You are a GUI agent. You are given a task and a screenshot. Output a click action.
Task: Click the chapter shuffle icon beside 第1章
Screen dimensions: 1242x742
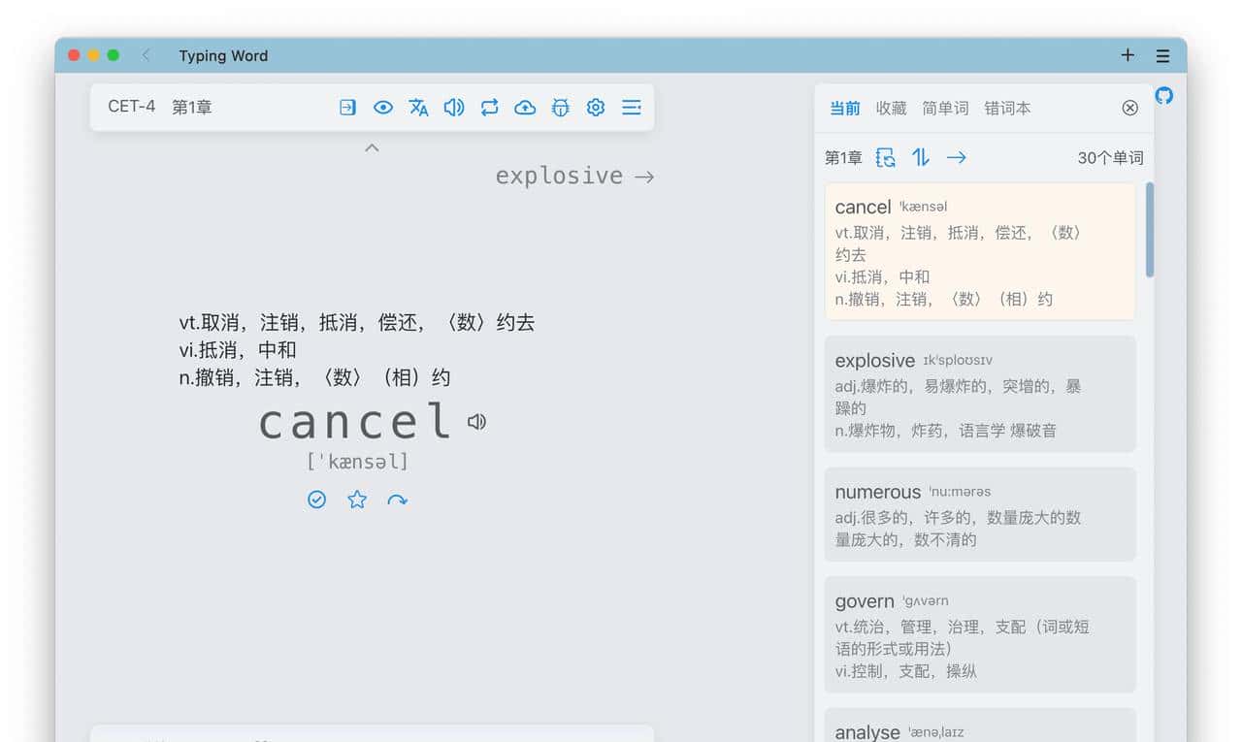pos(885,157)
